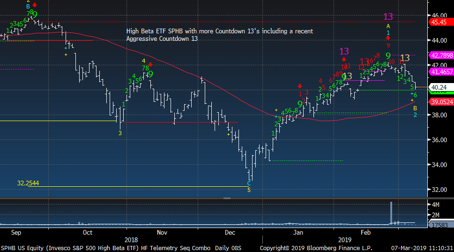Select the High Beta ETF SPHB annotation text

(x=219, y=35)
